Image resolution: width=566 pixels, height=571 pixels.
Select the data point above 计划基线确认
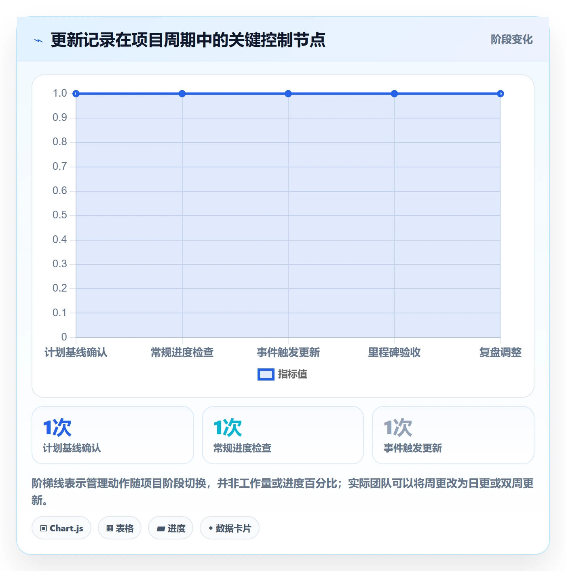point(76,94)
